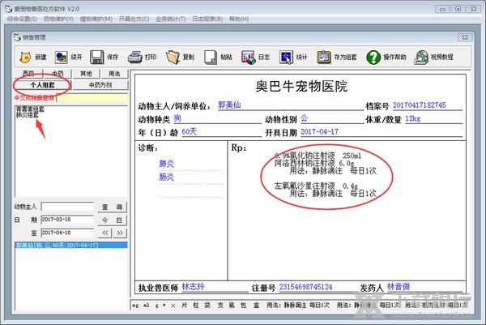Screen dimensions: 486x325
Task: Select 肺炎组套 in the set list
Action: pyautogui.click(x=28, y=115)
